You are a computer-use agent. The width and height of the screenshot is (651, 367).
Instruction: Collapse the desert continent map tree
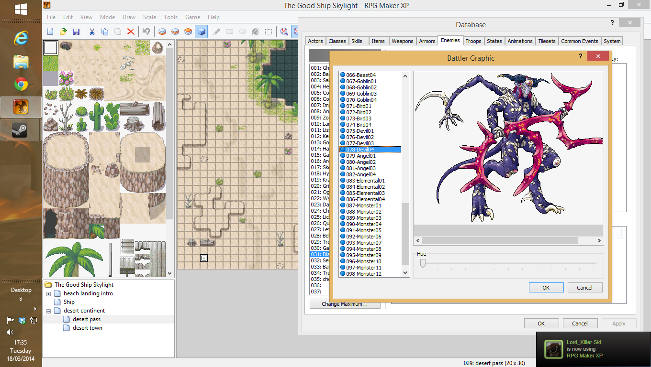[48, 311]
